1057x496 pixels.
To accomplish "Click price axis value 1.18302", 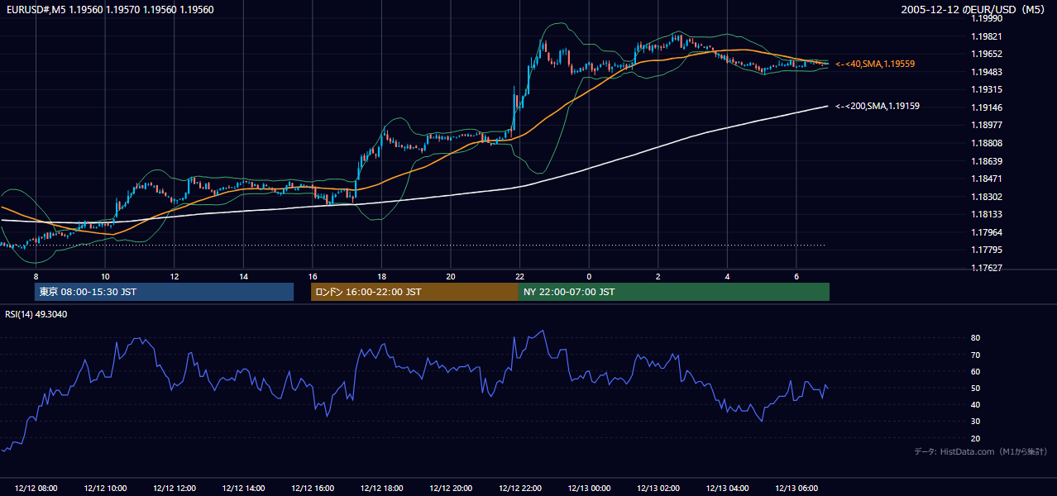I will coord(987,197).
